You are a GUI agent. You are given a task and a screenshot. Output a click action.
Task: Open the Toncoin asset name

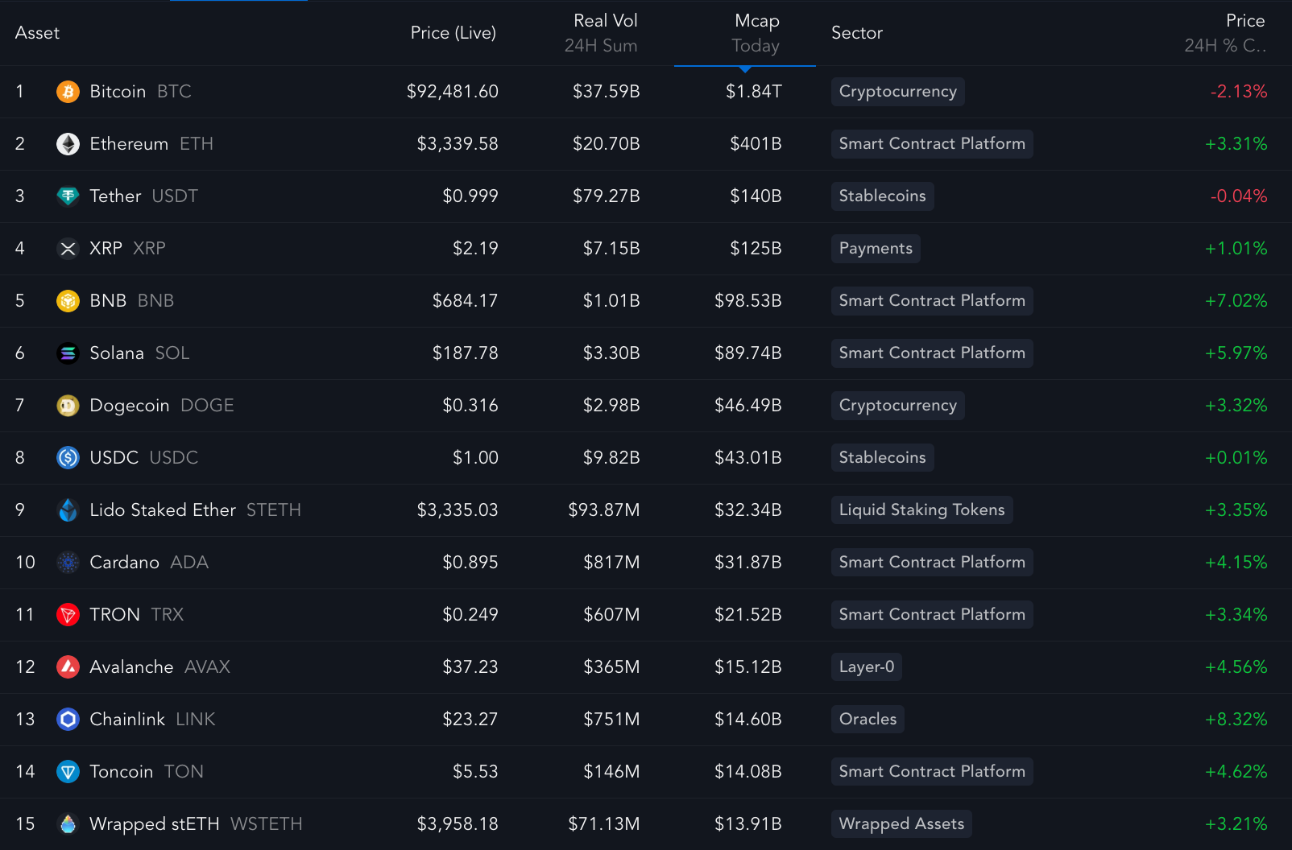(121, 772)
